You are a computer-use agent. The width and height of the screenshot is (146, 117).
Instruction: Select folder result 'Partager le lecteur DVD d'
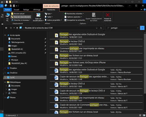point(96,43)
